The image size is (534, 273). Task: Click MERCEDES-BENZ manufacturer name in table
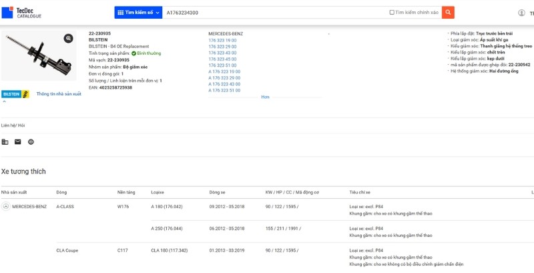pyautogui.click(x=29, y=207)
